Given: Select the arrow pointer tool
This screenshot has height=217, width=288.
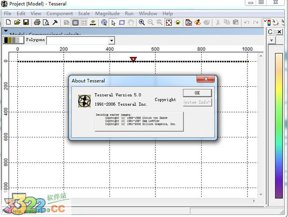Looking at the screenshot, I should (113, 23).
